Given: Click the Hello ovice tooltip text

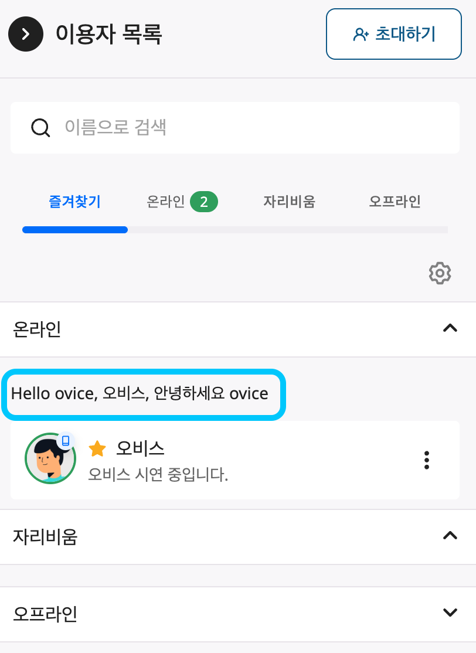Looking at the screenshot, I should (x=140, y=393).
